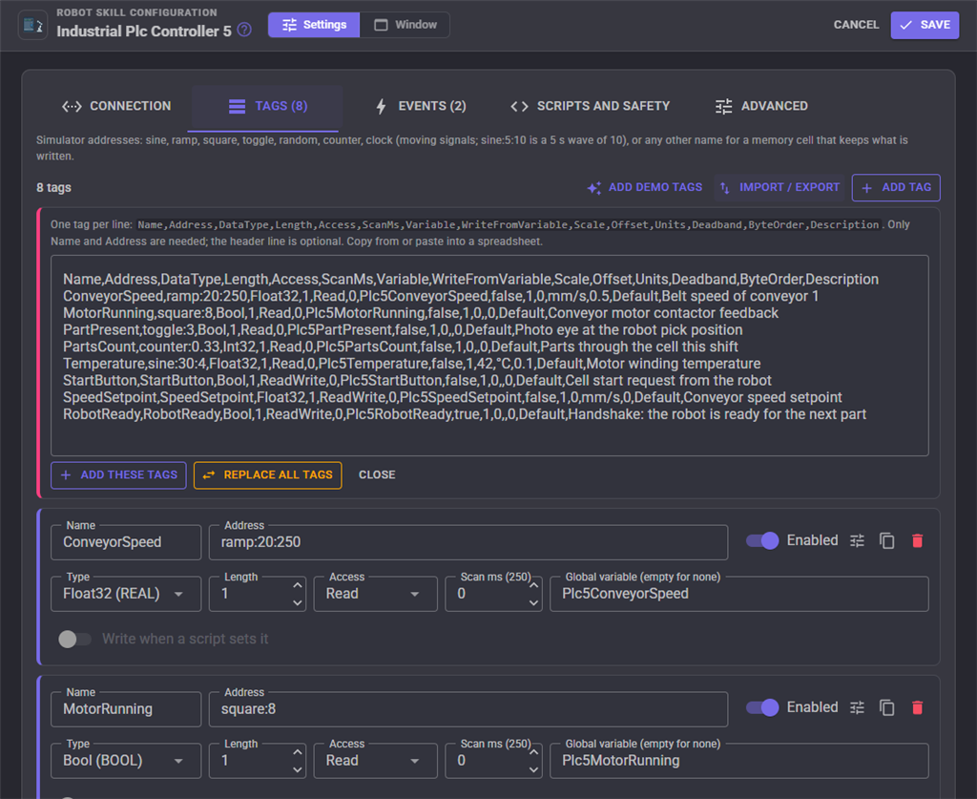Edit the square:8 Address field
Screen dimensions: 977x799
[x=468, y=709]
